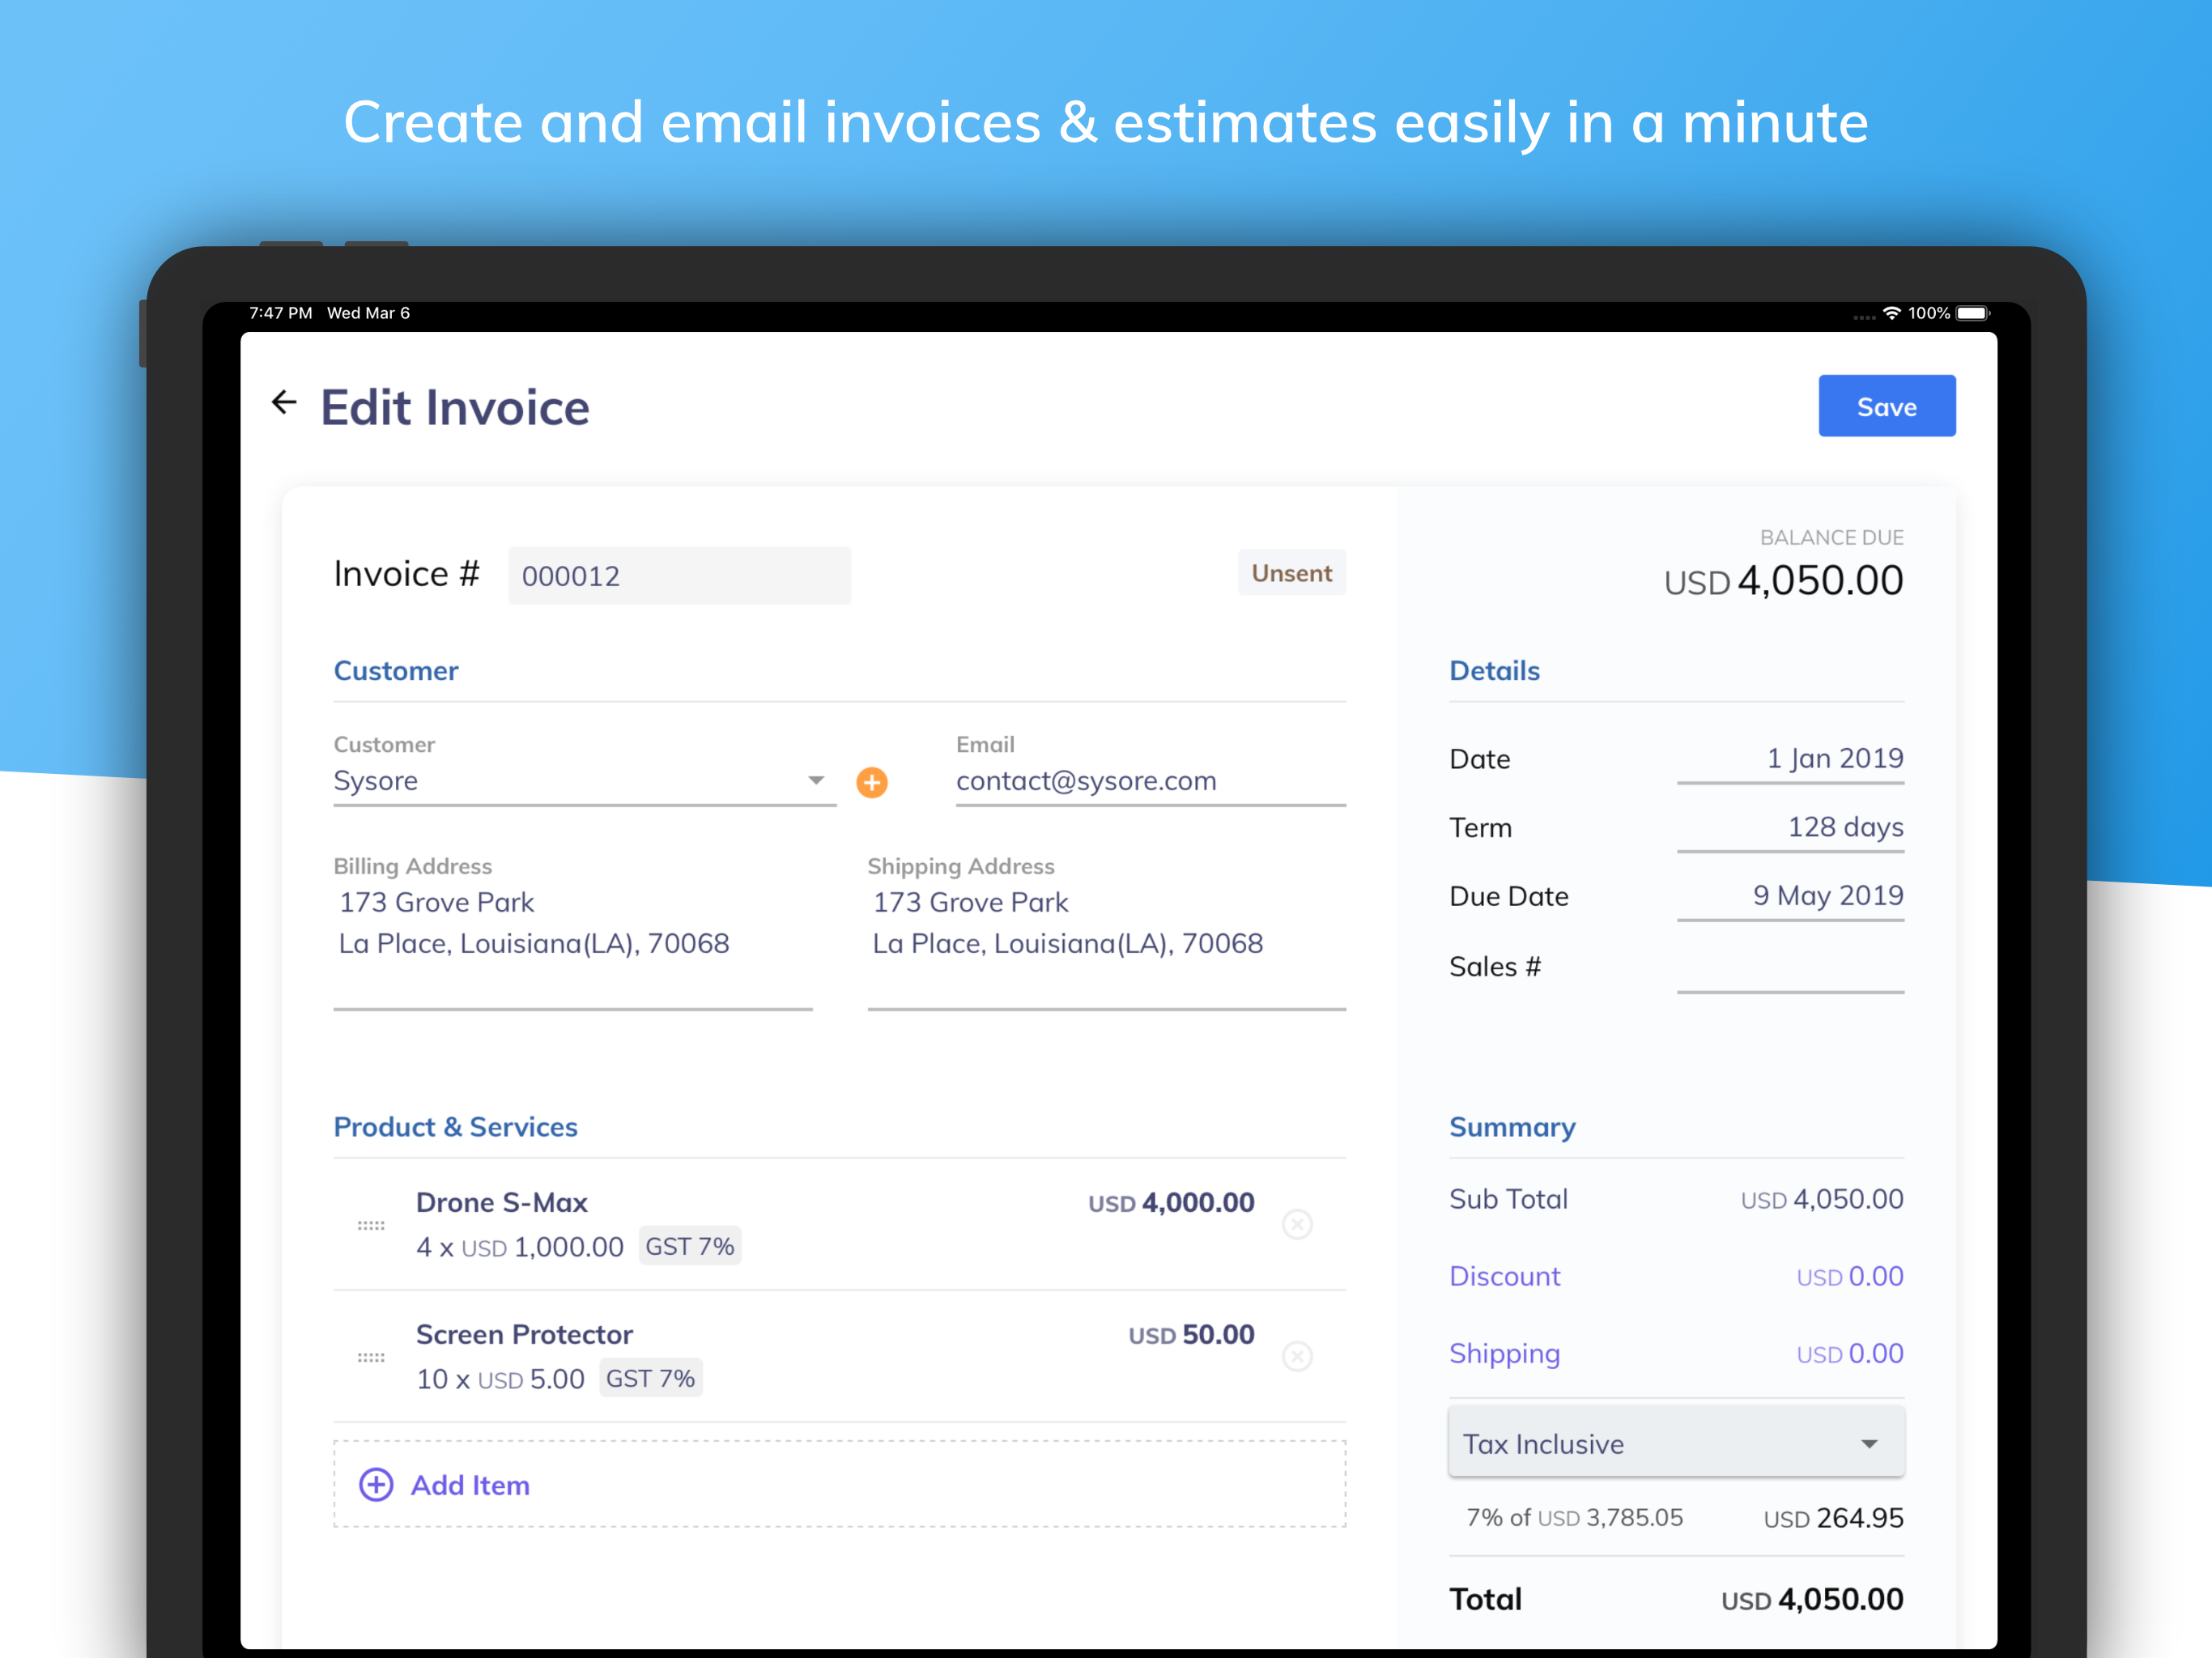Click the Product & Services section heading
Image resolution: width=2212 pixels, height=1658 pixels.
(x=455, y=1127)
